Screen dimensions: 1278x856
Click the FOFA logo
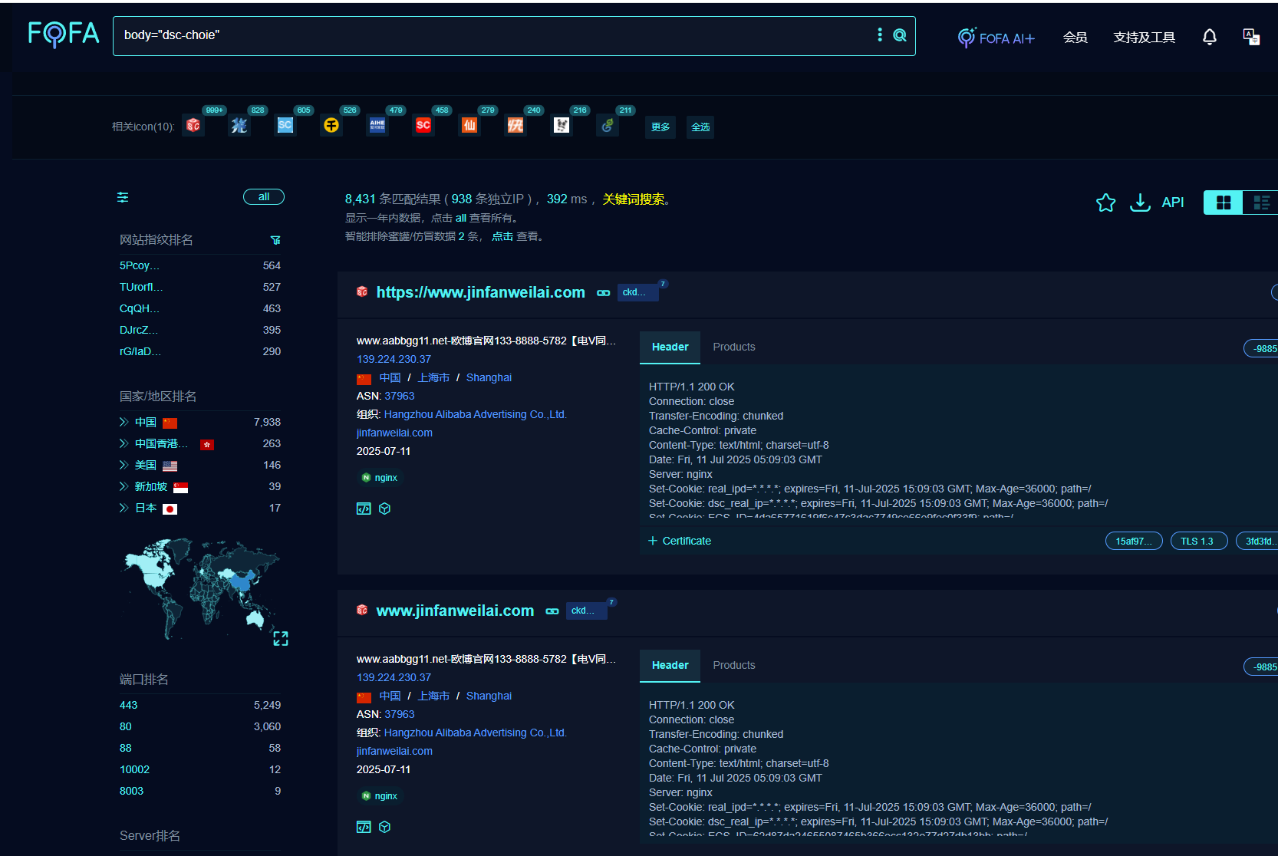click(x=64, y=34)
